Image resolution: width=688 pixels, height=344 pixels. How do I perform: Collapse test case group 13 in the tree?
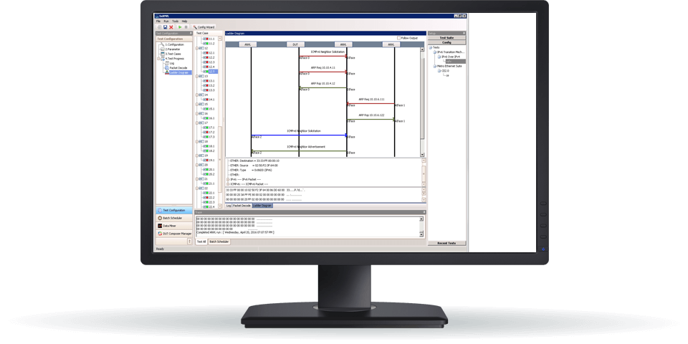(x=198, y=76)
